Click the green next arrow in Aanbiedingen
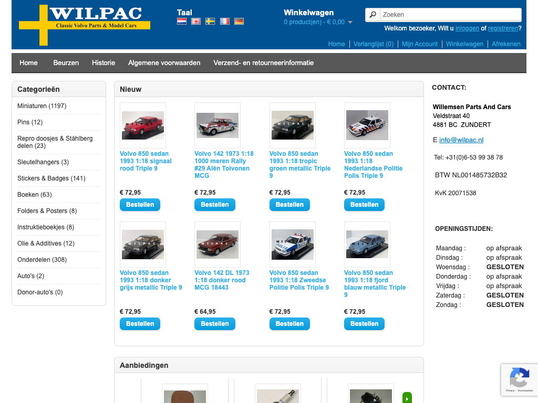 tap(407, 398)
